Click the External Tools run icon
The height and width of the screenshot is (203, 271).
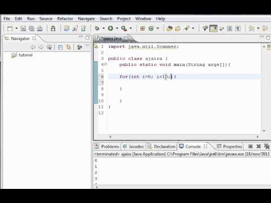[124, 28]
